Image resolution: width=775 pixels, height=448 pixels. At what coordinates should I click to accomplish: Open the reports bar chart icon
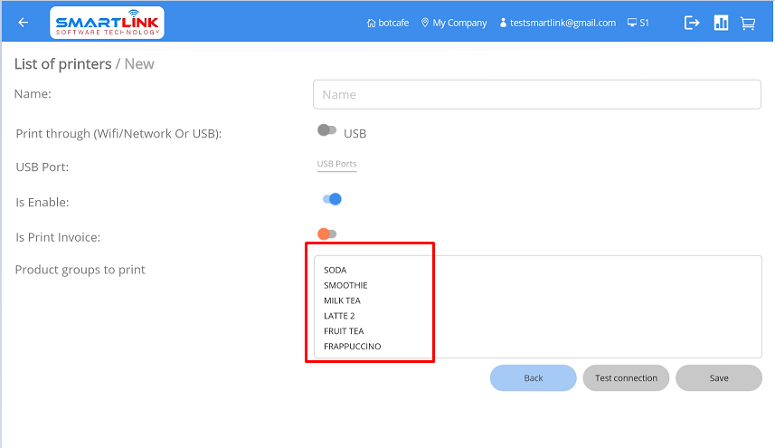point(721,24)
